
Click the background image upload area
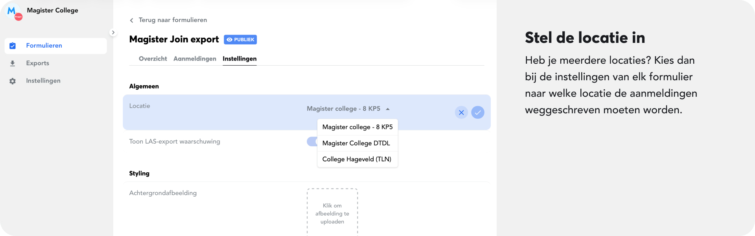(x=332, y=212)
